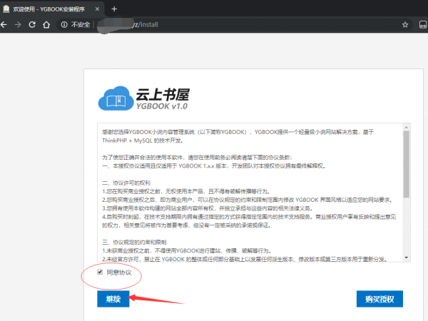428x321 pixels.
Task: Go back to the previous page
Action: [x=6, y=24]
